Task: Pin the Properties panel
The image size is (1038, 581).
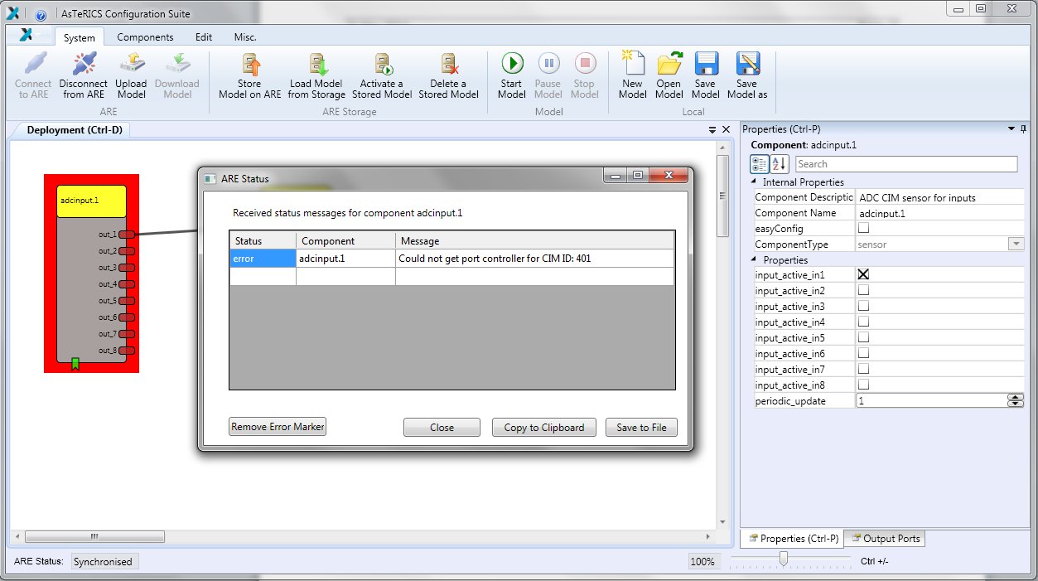Action: coord(1024,129)
